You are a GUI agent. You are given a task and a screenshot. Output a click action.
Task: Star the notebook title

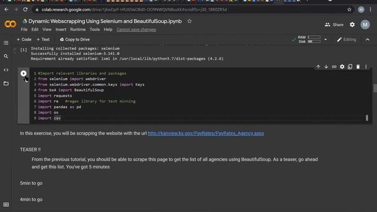tap(190, 21)
